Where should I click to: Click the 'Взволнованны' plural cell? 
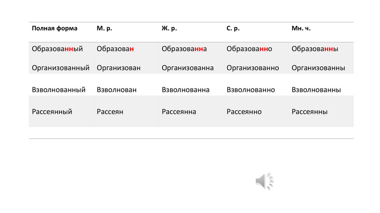pos(316,90)
